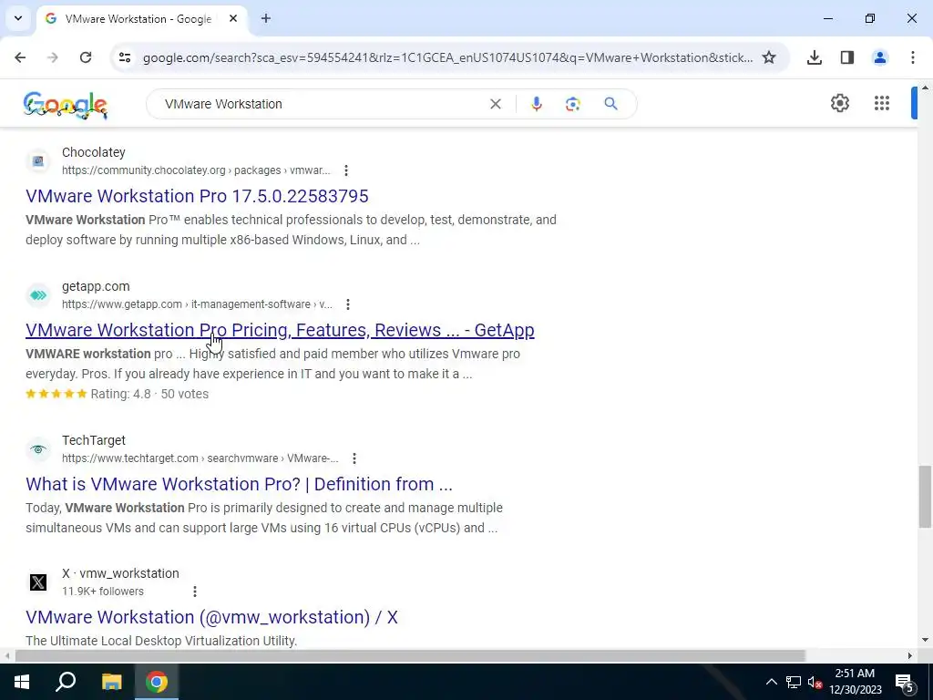
Task: Click the Chocolatey site favicon
Action: [x=38, y=161]
